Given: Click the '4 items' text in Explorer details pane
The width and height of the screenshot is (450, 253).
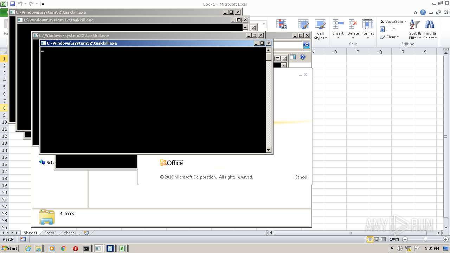Looking at the screenshot, I should (x=67, y=213).
